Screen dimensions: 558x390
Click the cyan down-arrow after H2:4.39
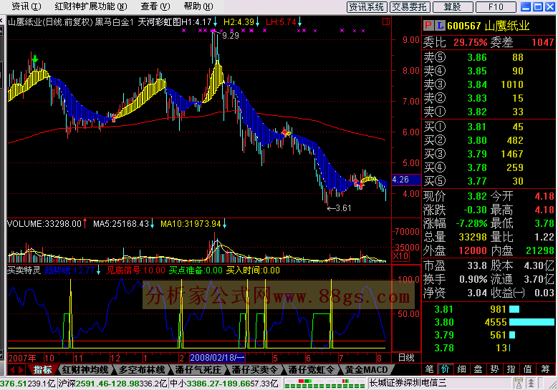tap(257, 22)
